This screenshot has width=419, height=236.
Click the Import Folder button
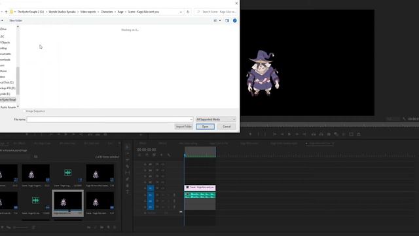point(183,127)
